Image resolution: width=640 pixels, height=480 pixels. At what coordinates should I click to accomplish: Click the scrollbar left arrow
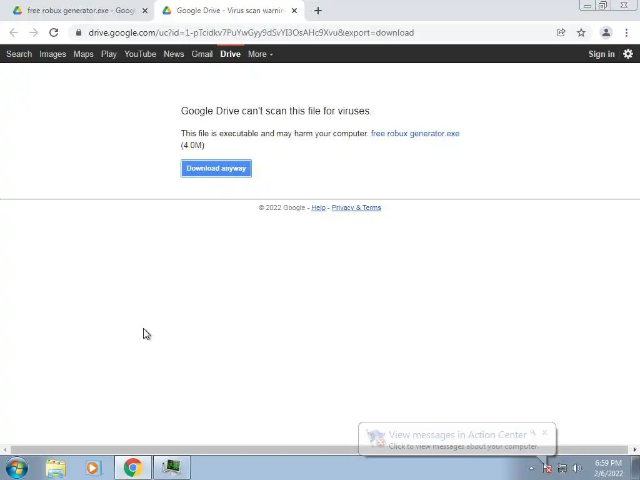click(4, 449)
